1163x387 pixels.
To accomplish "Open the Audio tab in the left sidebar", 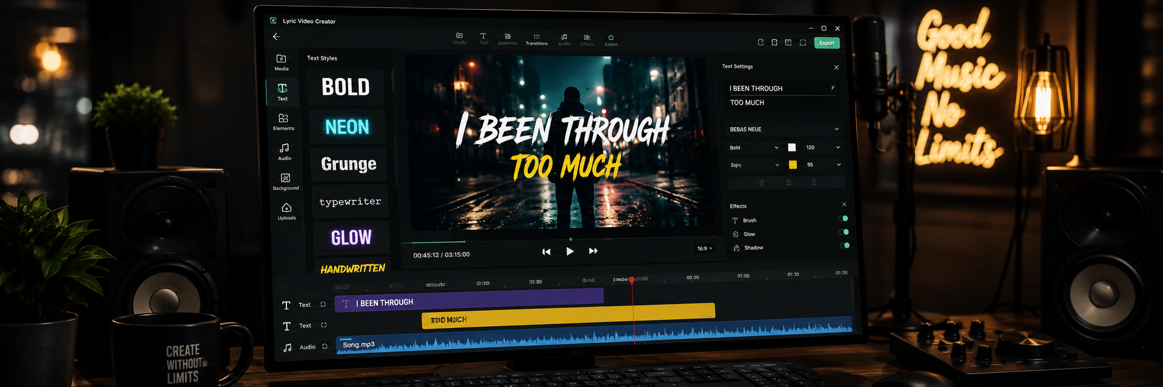I will pos(284,151).
